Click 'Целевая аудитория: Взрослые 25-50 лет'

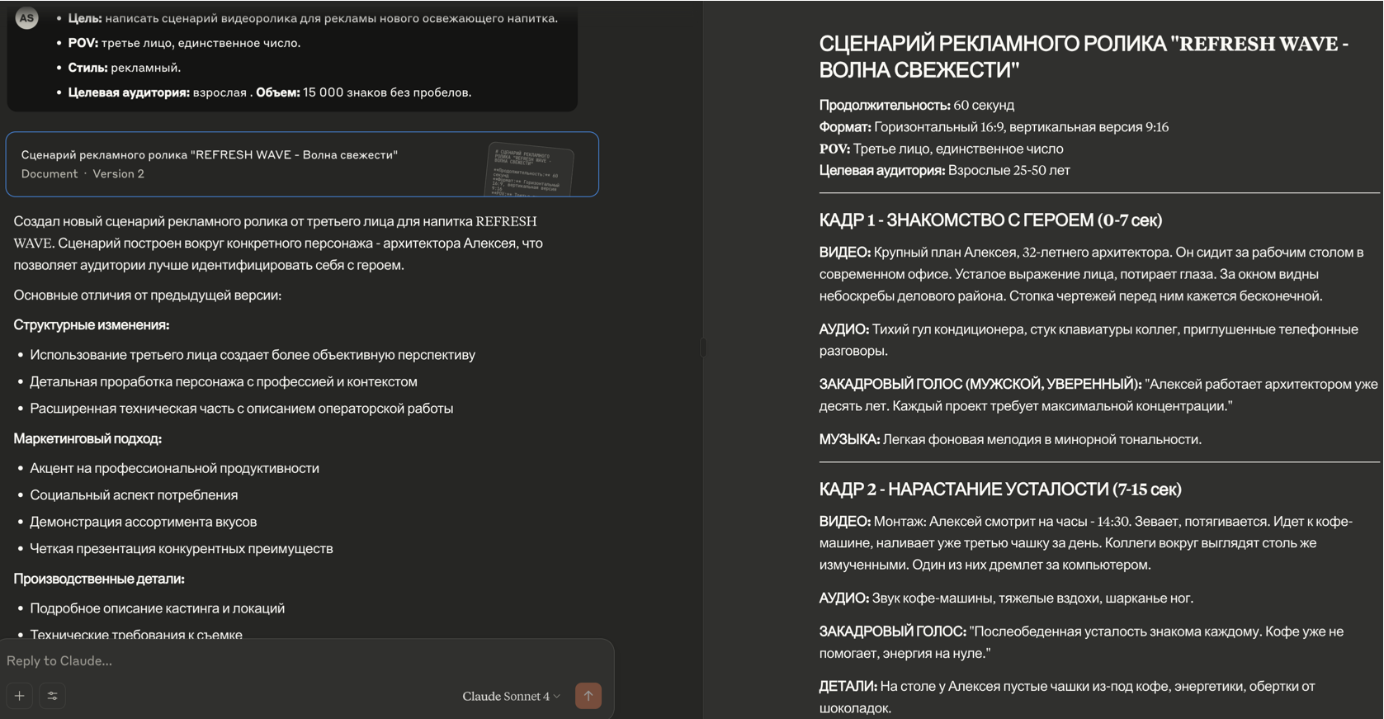coord(944,170)
